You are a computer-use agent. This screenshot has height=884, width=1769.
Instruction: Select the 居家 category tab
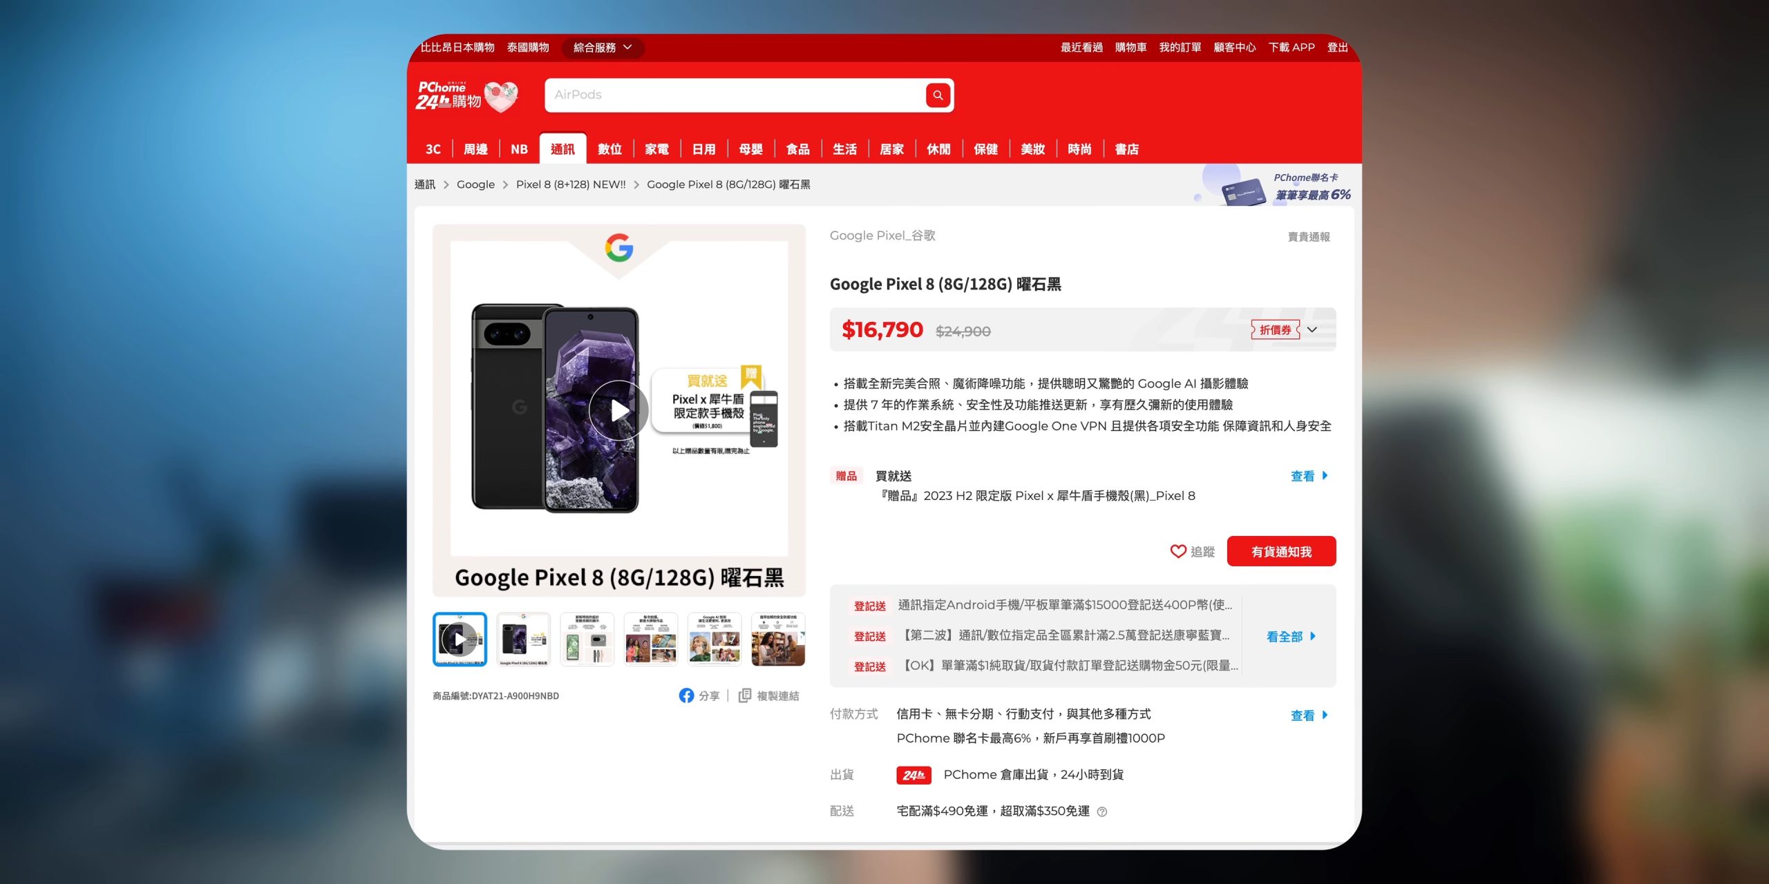tap(891, 149)
